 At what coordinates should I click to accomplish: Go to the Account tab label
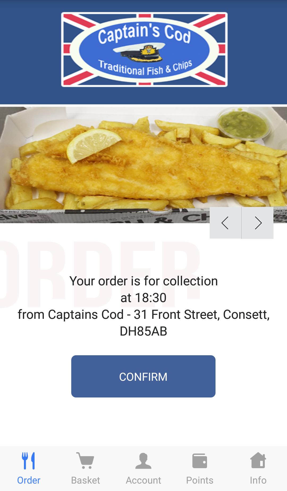[x=143, y=480]
